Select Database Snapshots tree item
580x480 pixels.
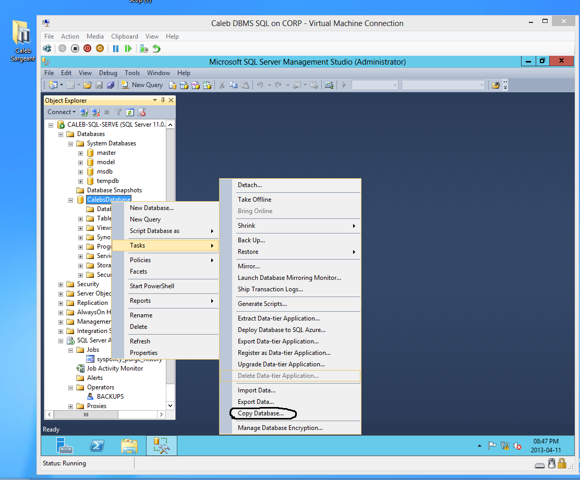point(114,190)
